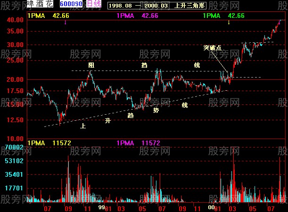Select the yellow 1PMA 42.66 price indicator
Image resolution: width=288 pixels, height=212 pixels.
pos(48,16)
